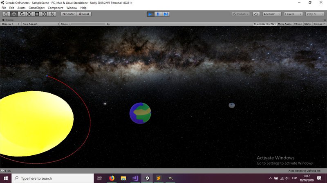This screenshot has height=183, width=327.
Task: Open the GameObject menu
Action: [36, 8]
